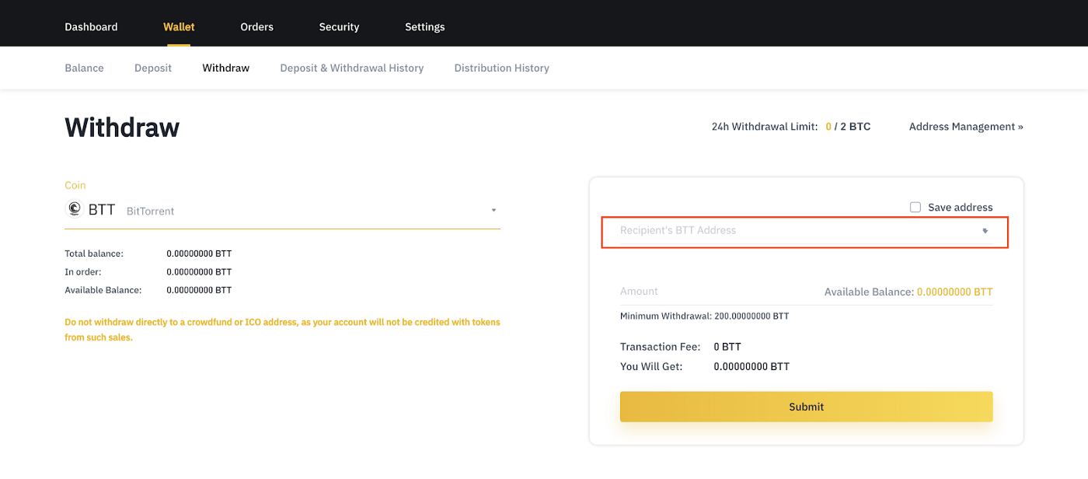Image resolution: width=1088 pixels, height=479 pixels.
Task: Navigate to Security in top bar
Action: pyautogui.click(x=339, y=26)
